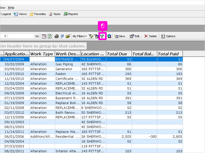Select the Bath Renov... cell
This screenshot has width=205, height=153.
[68, 112]
